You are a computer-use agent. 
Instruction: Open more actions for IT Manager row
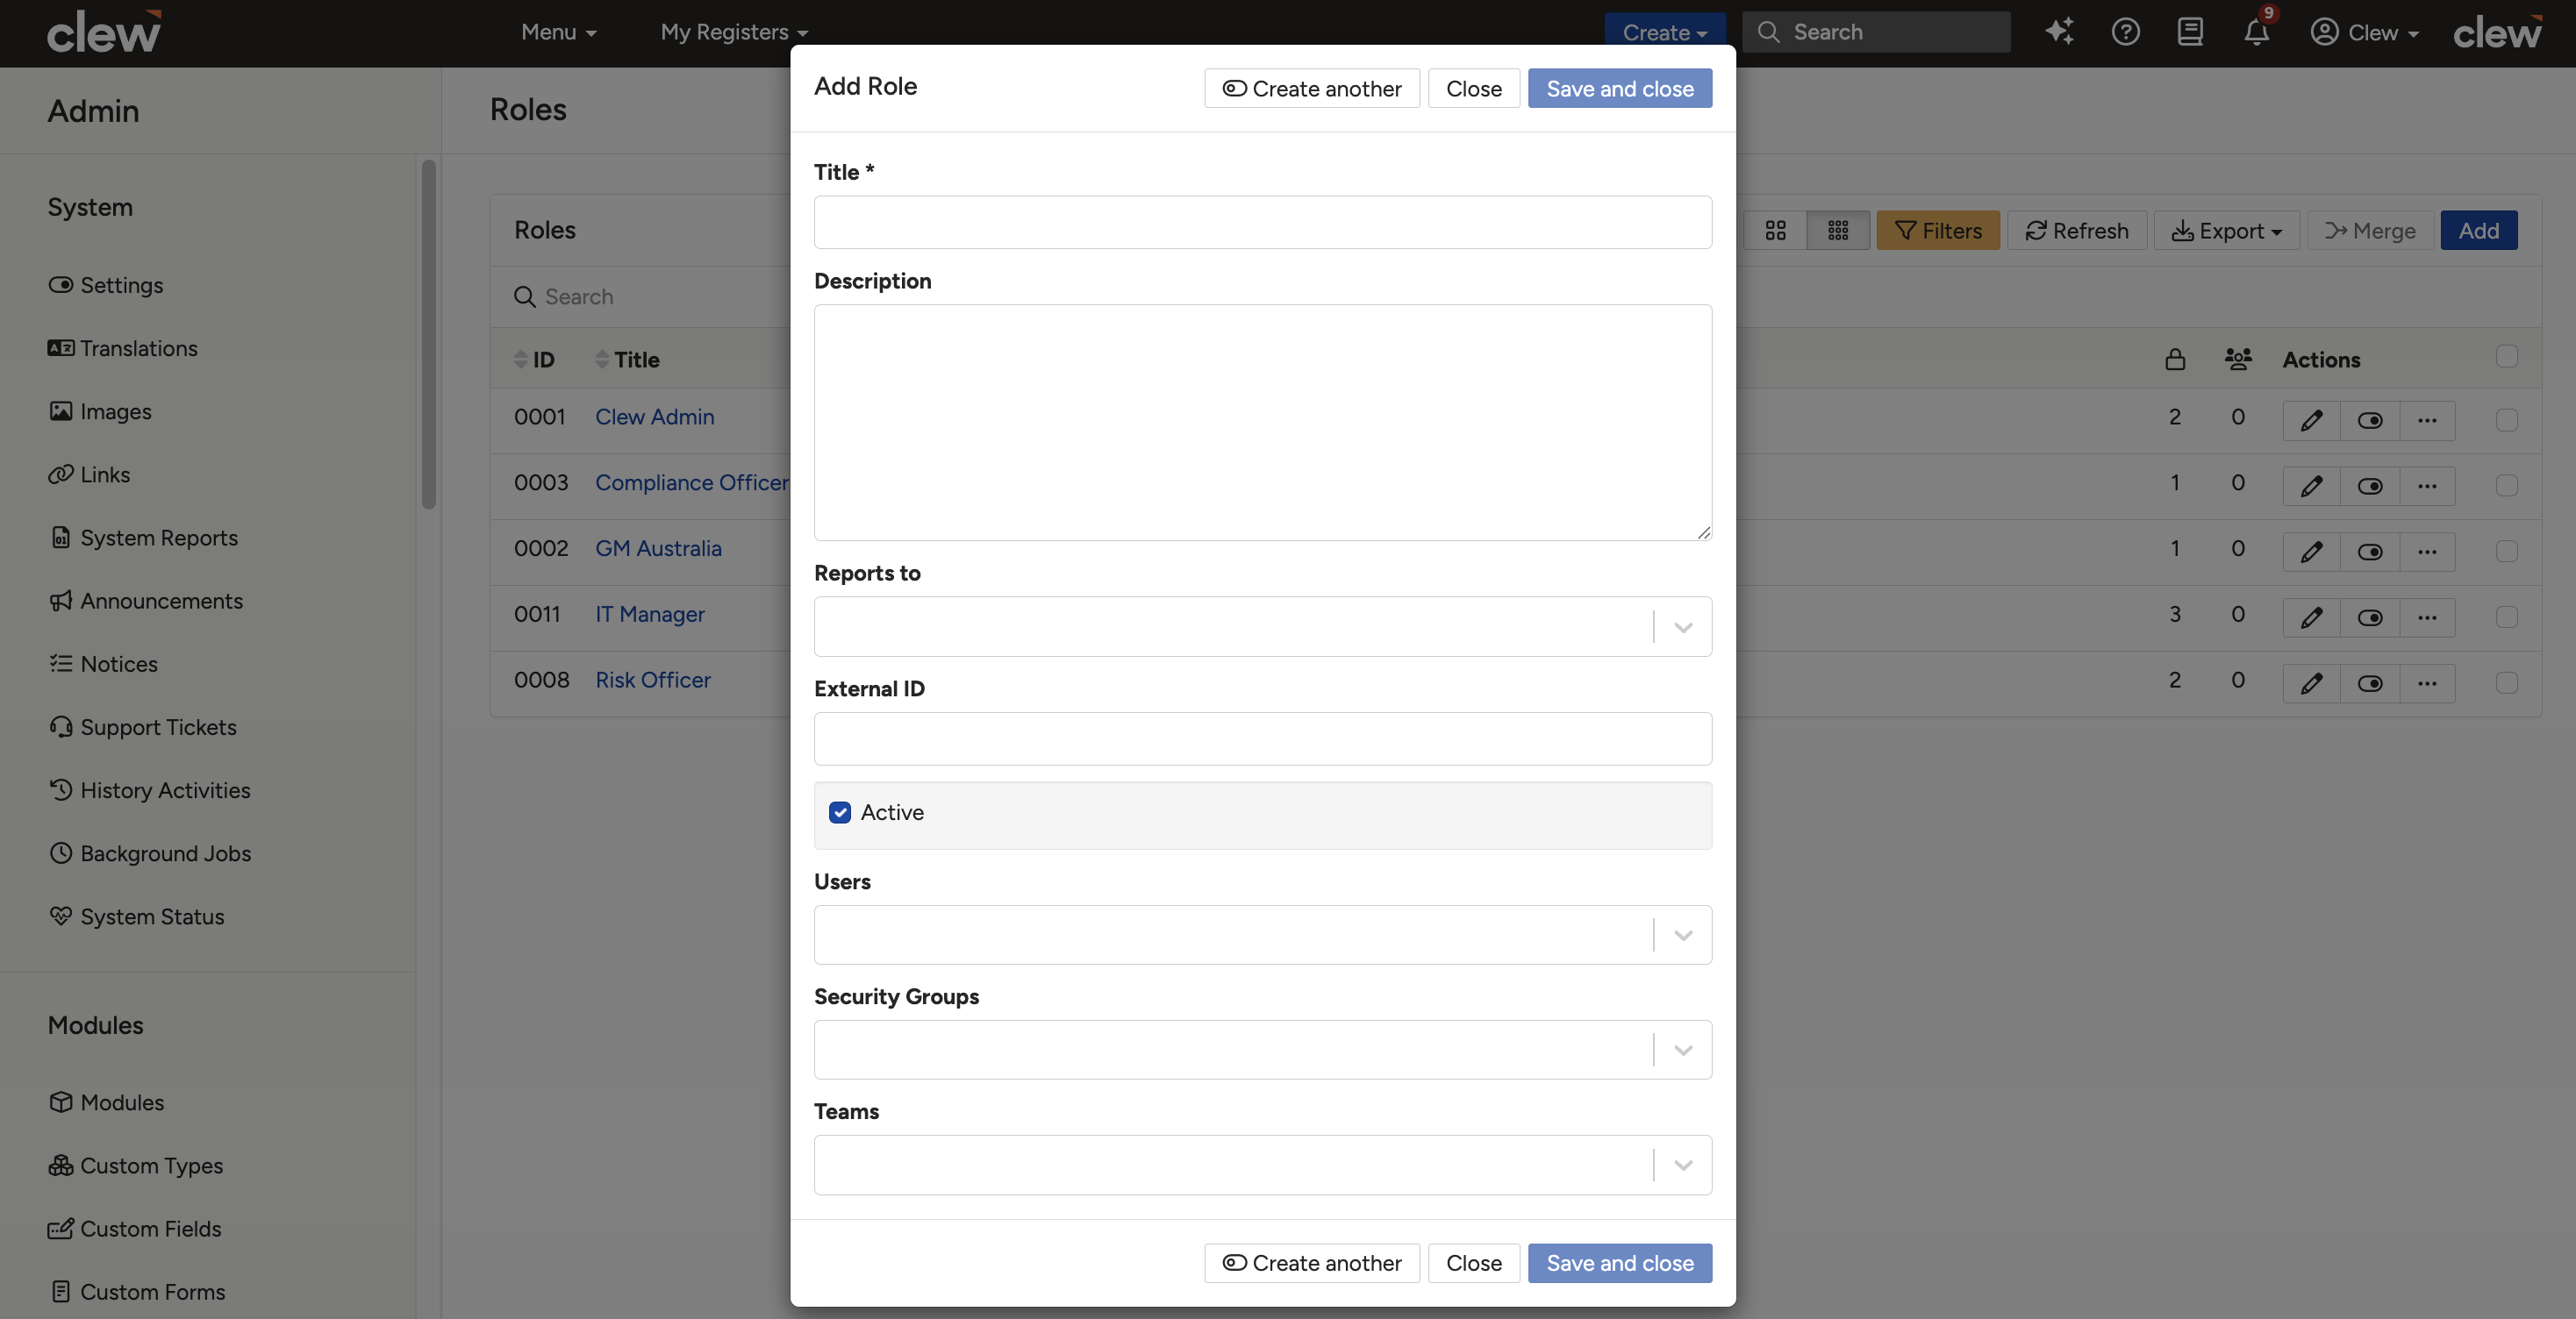2427,617
